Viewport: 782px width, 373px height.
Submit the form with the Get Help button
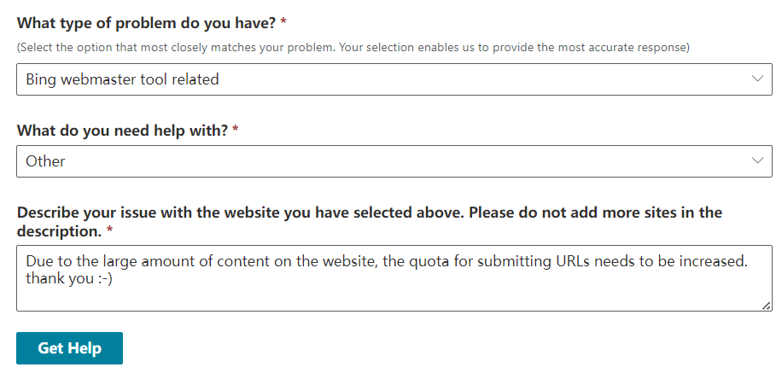pos(69,348)
